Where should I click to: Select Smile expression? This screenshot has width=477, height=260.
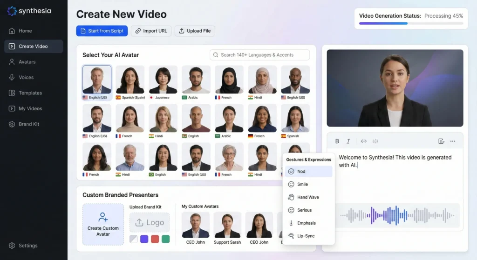point(308,184)
